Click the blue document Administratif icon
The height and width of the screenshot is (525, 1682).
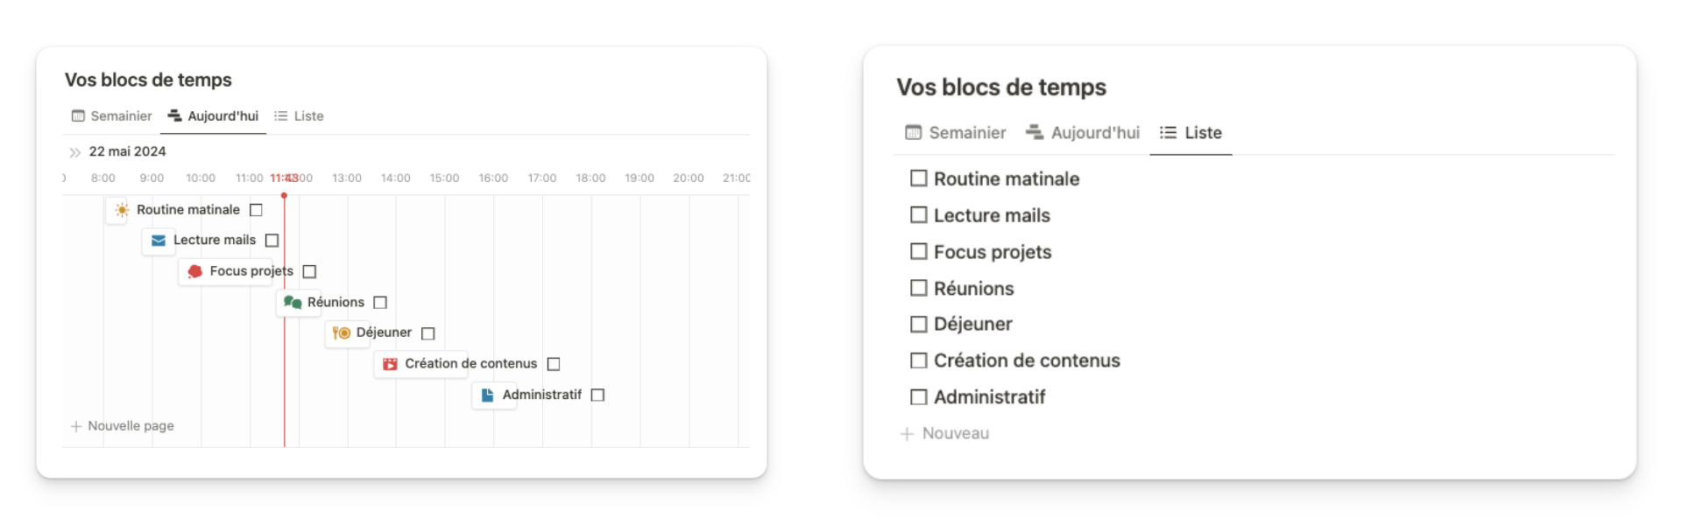tap(488, 395)
